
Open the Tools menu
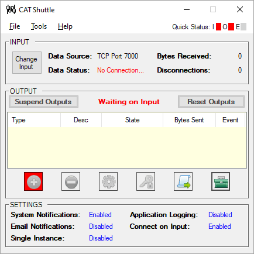coord(39,26)
